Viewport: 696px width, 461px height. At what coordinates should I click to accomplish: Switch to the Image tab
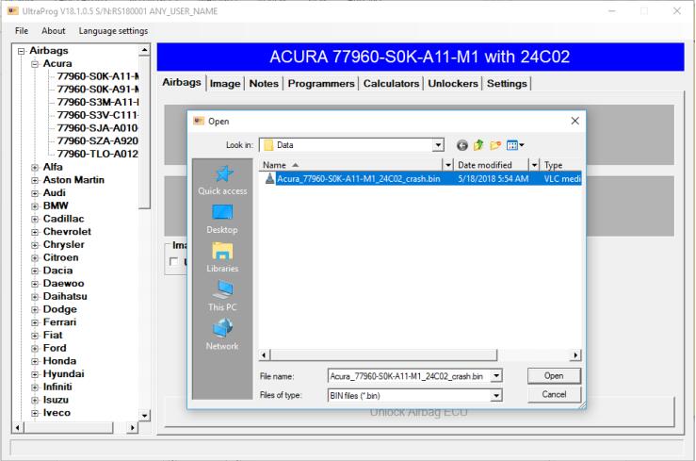(x=225, y=84)
